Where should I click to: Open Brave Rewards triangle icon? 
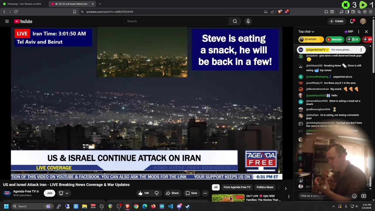(x=287, y=12)
